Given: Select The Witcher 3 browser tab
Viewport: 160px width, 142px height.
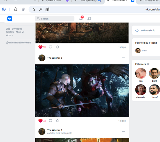Looking at the screenshot, I should pos(120,1).
